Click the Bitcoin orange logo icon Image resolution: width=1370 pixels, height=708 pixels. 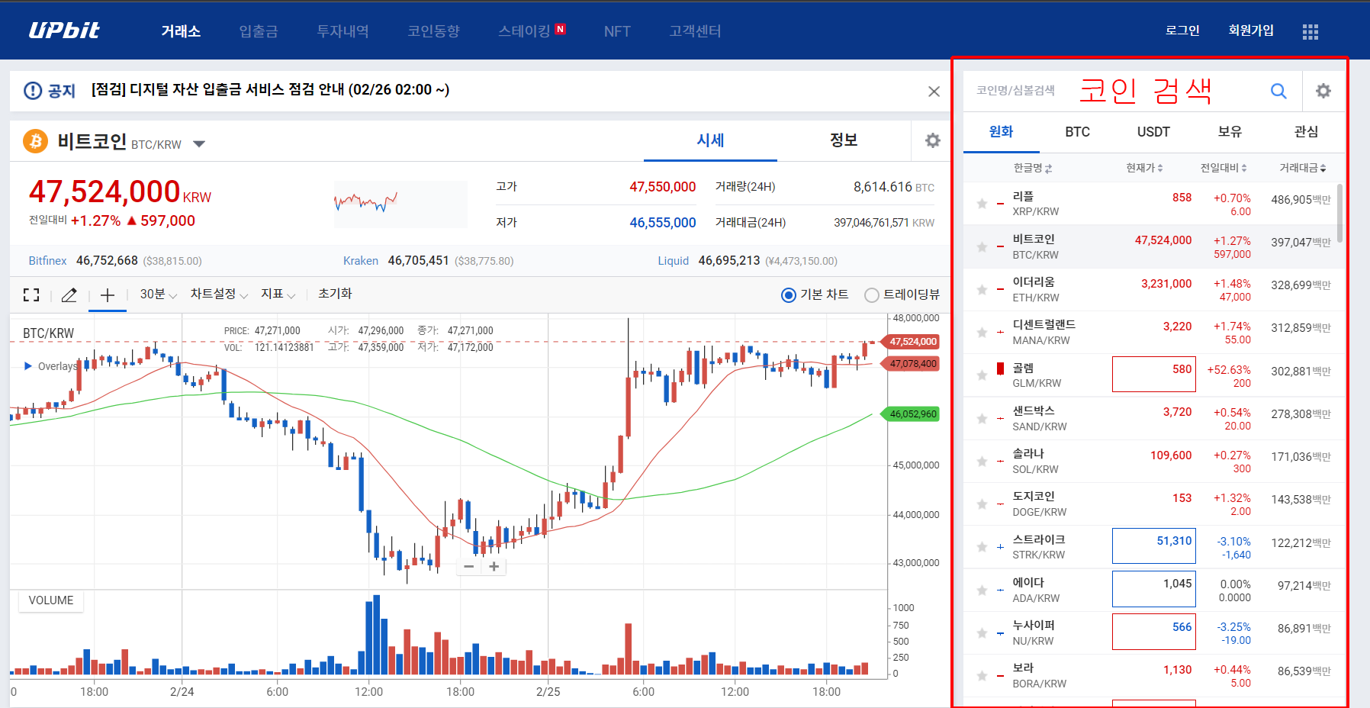coord(35,141)
